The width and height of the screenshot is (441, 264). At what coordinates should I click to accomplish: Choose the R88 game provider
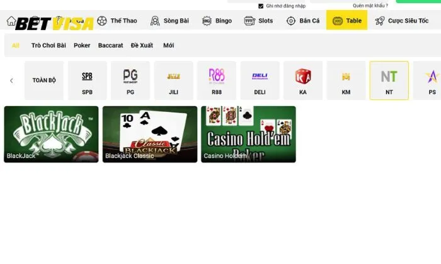point(217,80)
